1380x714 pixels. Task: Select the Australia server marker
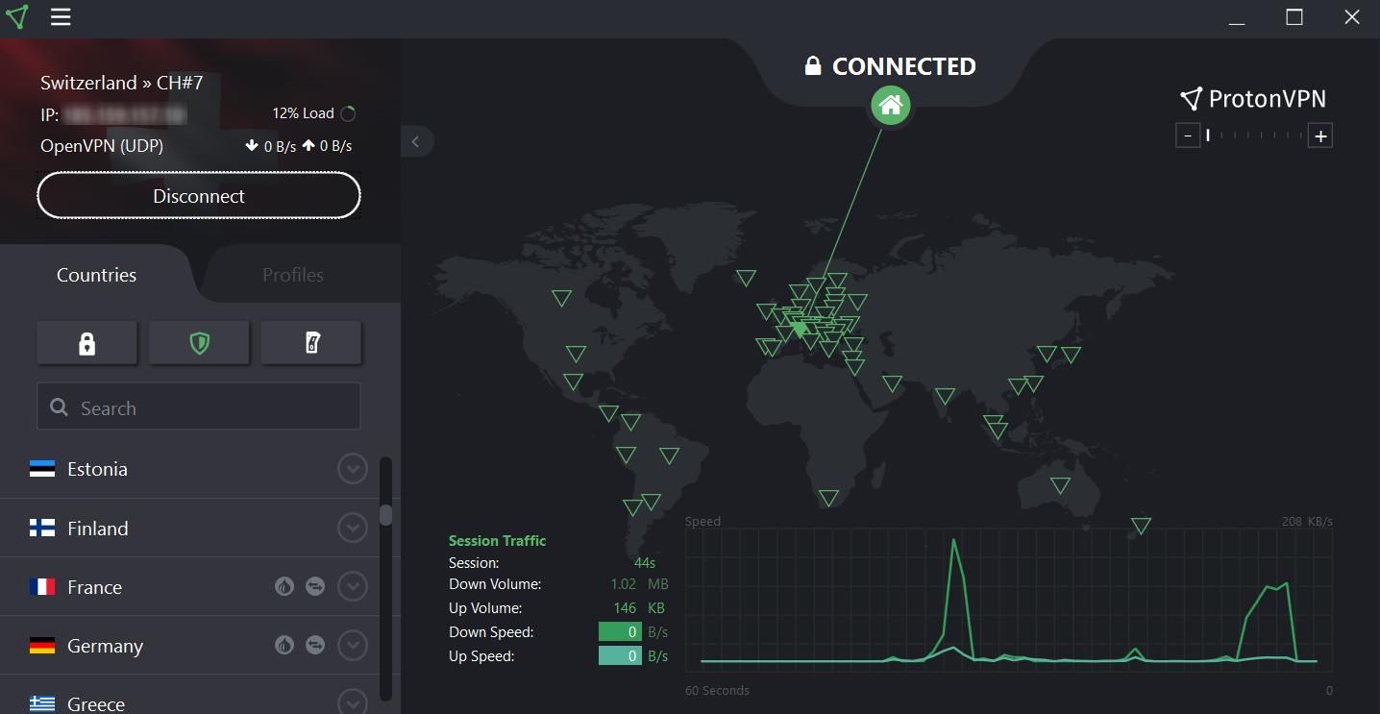pos(1060,485)
